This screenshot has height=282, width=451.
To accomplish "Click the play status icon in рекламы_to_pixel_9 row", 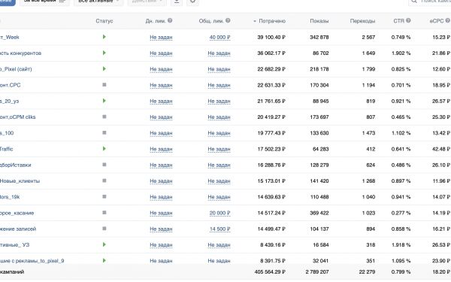I will [x=104, y=260].
